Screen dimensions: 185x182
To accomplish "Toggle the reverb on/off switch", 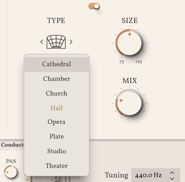I will coord(94,6).
